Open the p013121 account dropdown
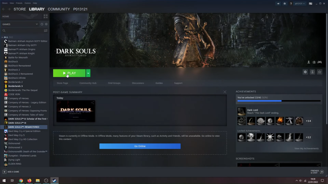This screenshot has height=184, width=328. pyautogui.click(x=299, y=4)
